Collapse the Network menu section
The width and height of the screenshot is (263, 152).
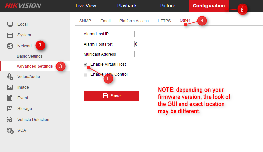tap(25, 46)
